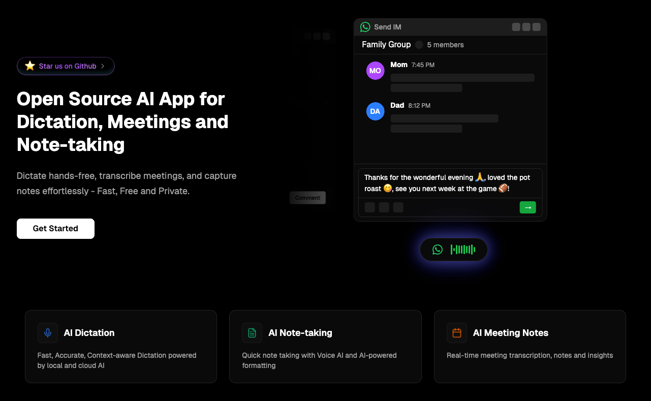Click the WhatsApp icon in the voice pill

click(438, 250)
